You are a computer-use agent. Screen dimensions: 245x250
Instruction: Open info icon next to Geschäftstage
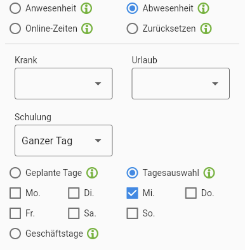[93, 234]
